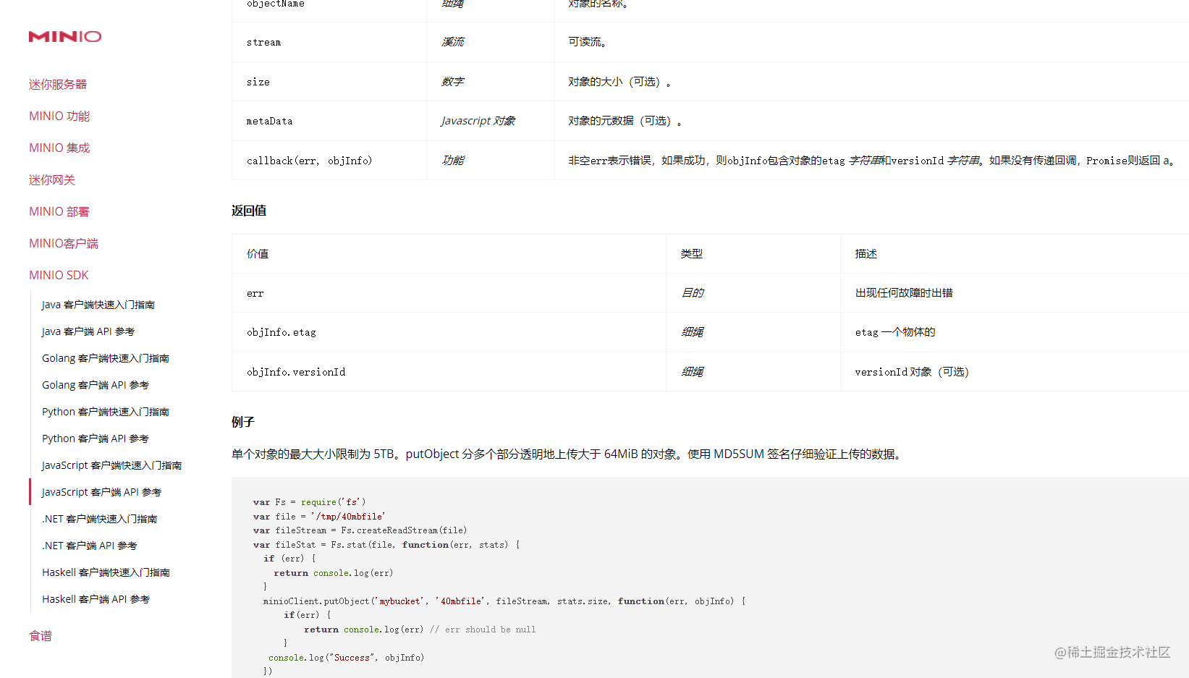Open Haskell 客户端 API 参考
1189x678 pixels.
point(96,598)
